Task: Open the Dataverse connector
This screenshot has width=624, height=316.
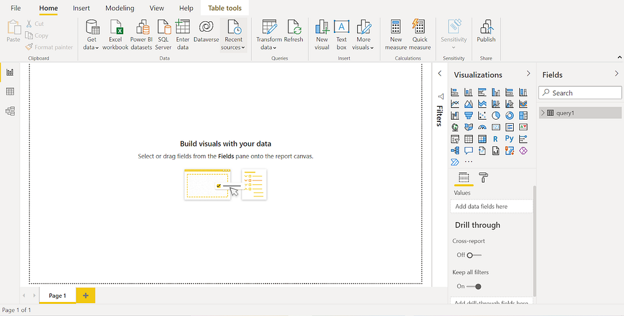Action: pos(206,31)
